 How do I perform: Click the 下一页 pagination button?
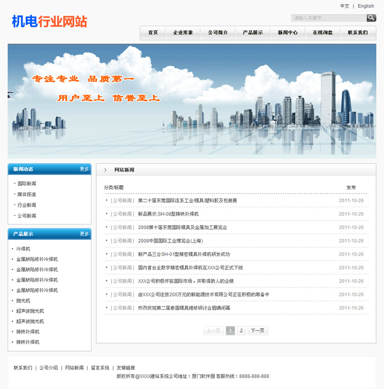257,331
